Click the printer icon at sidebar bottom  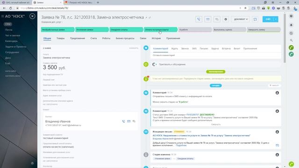pos(32,163)
